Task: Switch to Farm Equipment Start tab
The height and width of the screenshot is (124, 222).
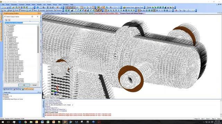Action: click(107, 13)
